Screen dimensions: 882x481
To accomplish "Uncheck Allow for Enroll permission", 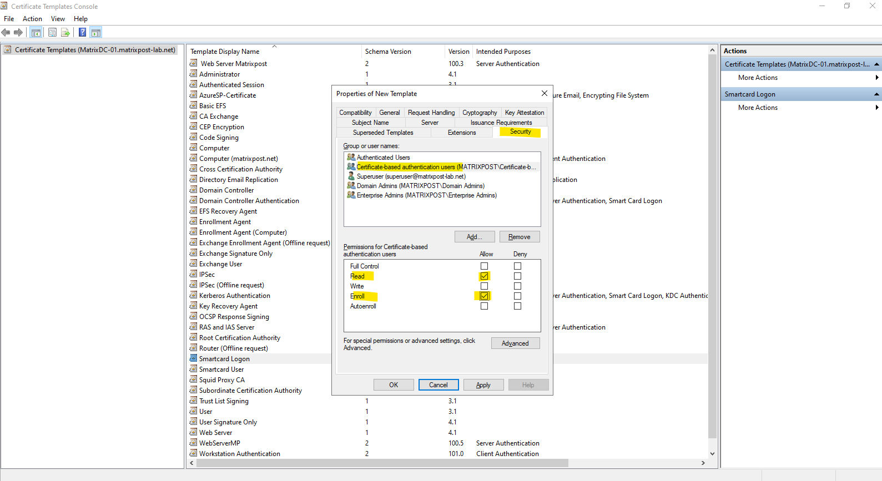I will pyautogui.click(x=484, y=296).
